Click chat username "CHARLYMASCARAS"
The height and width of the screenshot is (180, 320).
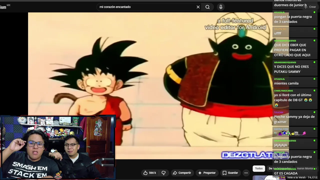[x=283, y=91]
